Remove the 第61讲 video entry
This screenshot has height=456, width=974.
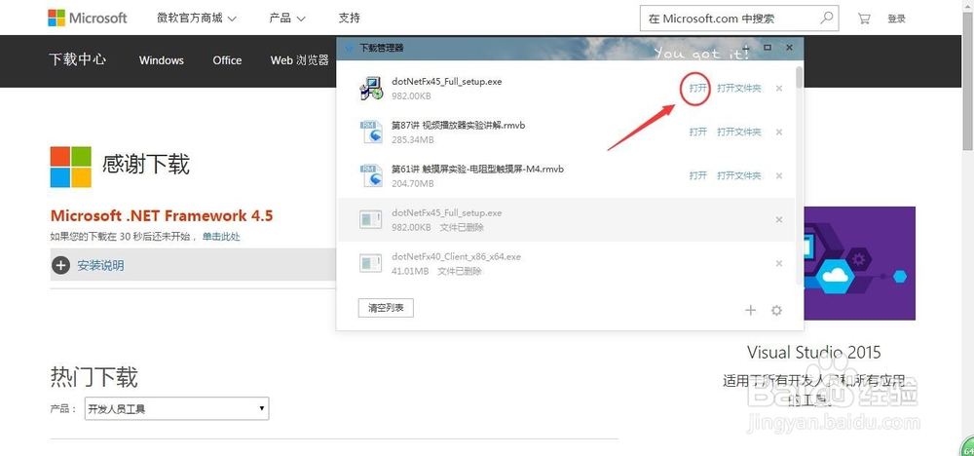point(779,175)
